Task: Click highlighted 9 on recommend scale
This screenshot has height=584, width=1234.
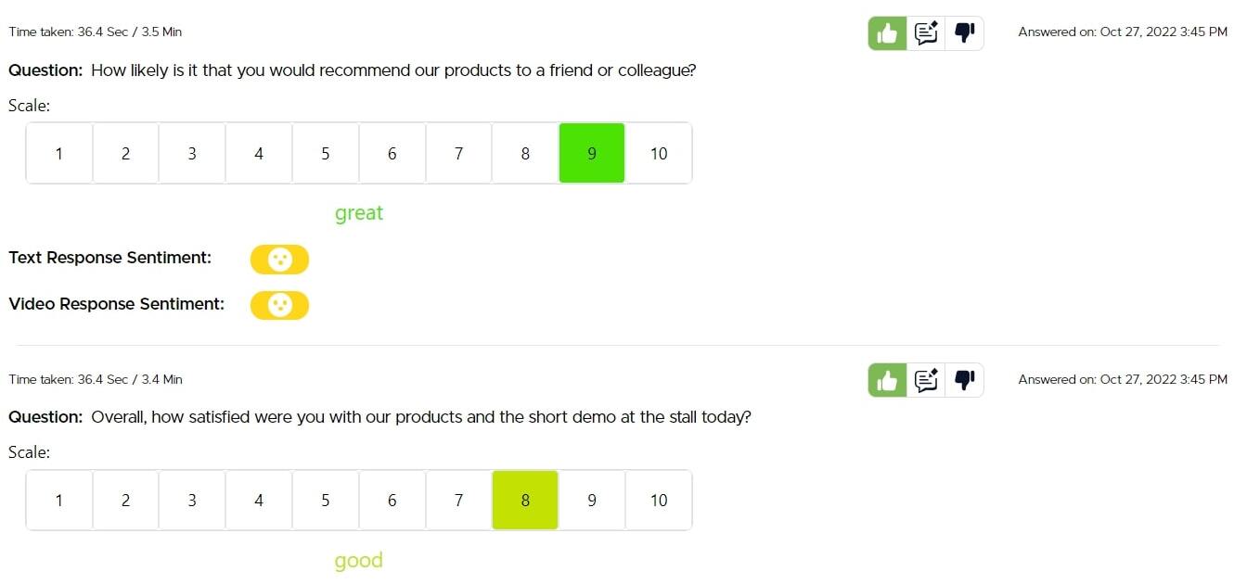Action: coord(592,154)
